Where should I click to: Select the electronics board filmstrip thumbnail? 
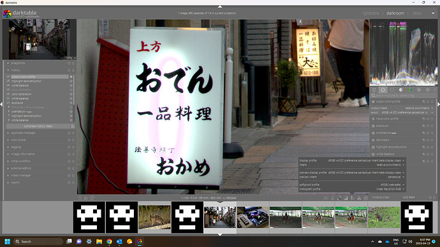coord(253,217)
